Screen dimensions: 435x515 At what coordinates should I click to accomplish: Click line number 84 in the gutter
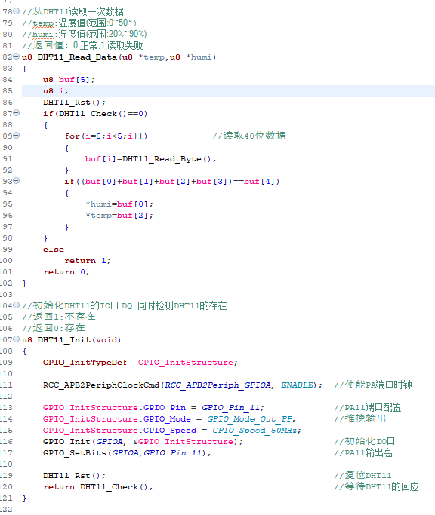[x=8, y=79]
